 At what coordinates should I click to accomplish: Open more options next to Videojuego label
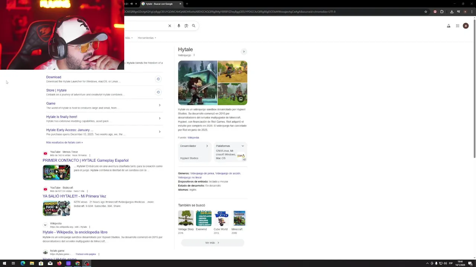click(194, 55)
